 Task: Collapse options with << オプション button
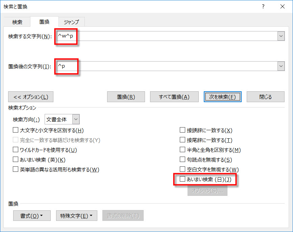click(31, 97)
